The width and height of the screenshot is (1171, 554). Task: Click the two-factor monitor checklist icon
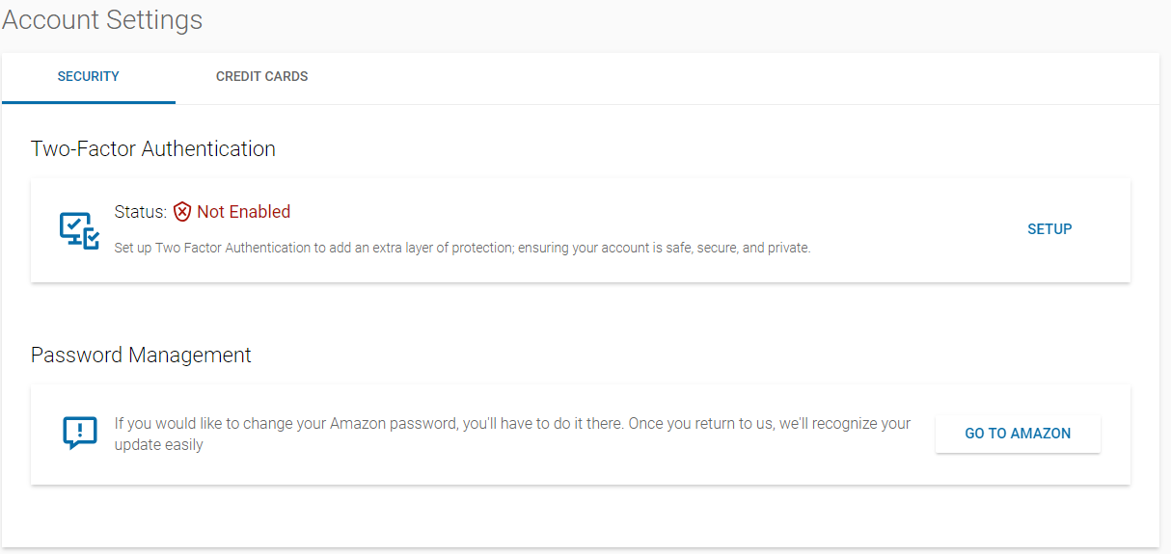click(x=79, y=230)
